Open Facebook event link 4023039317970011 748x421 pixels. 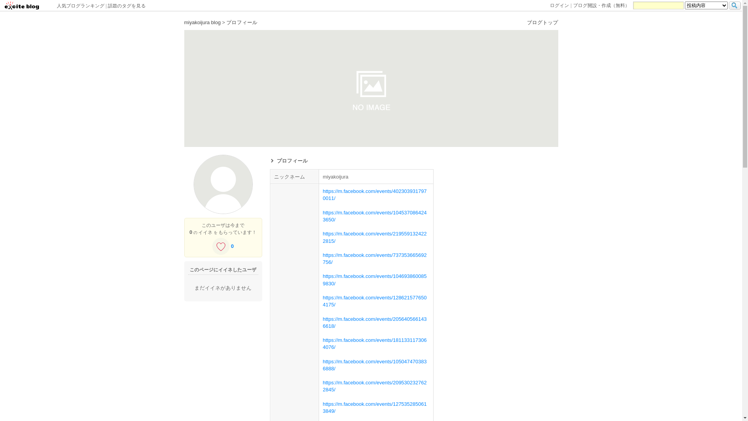click(x=374, y=195)
